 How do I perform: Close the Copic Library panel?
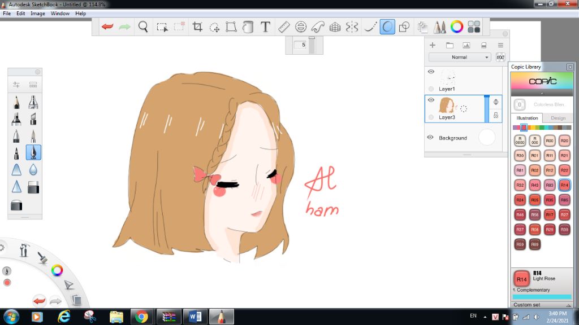point(570,67)
